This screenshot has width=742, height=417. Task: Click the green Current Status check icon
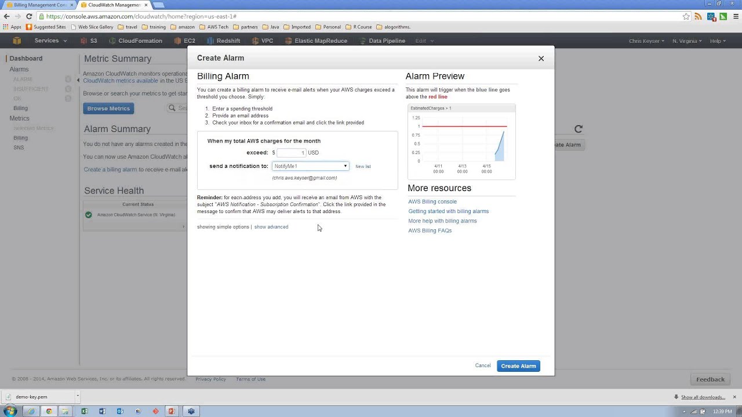[x=88, y=215]
